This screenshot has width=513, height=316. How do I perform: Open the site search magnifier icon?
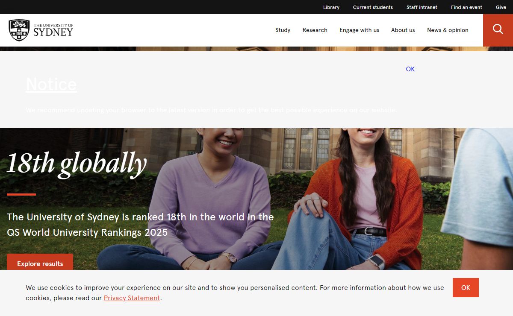pyautogui.click(x=498, y=29)
